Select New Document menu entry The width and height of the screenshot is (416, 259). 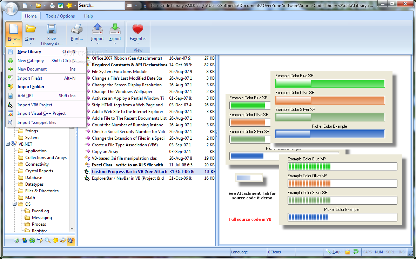[x=46, y=69]
